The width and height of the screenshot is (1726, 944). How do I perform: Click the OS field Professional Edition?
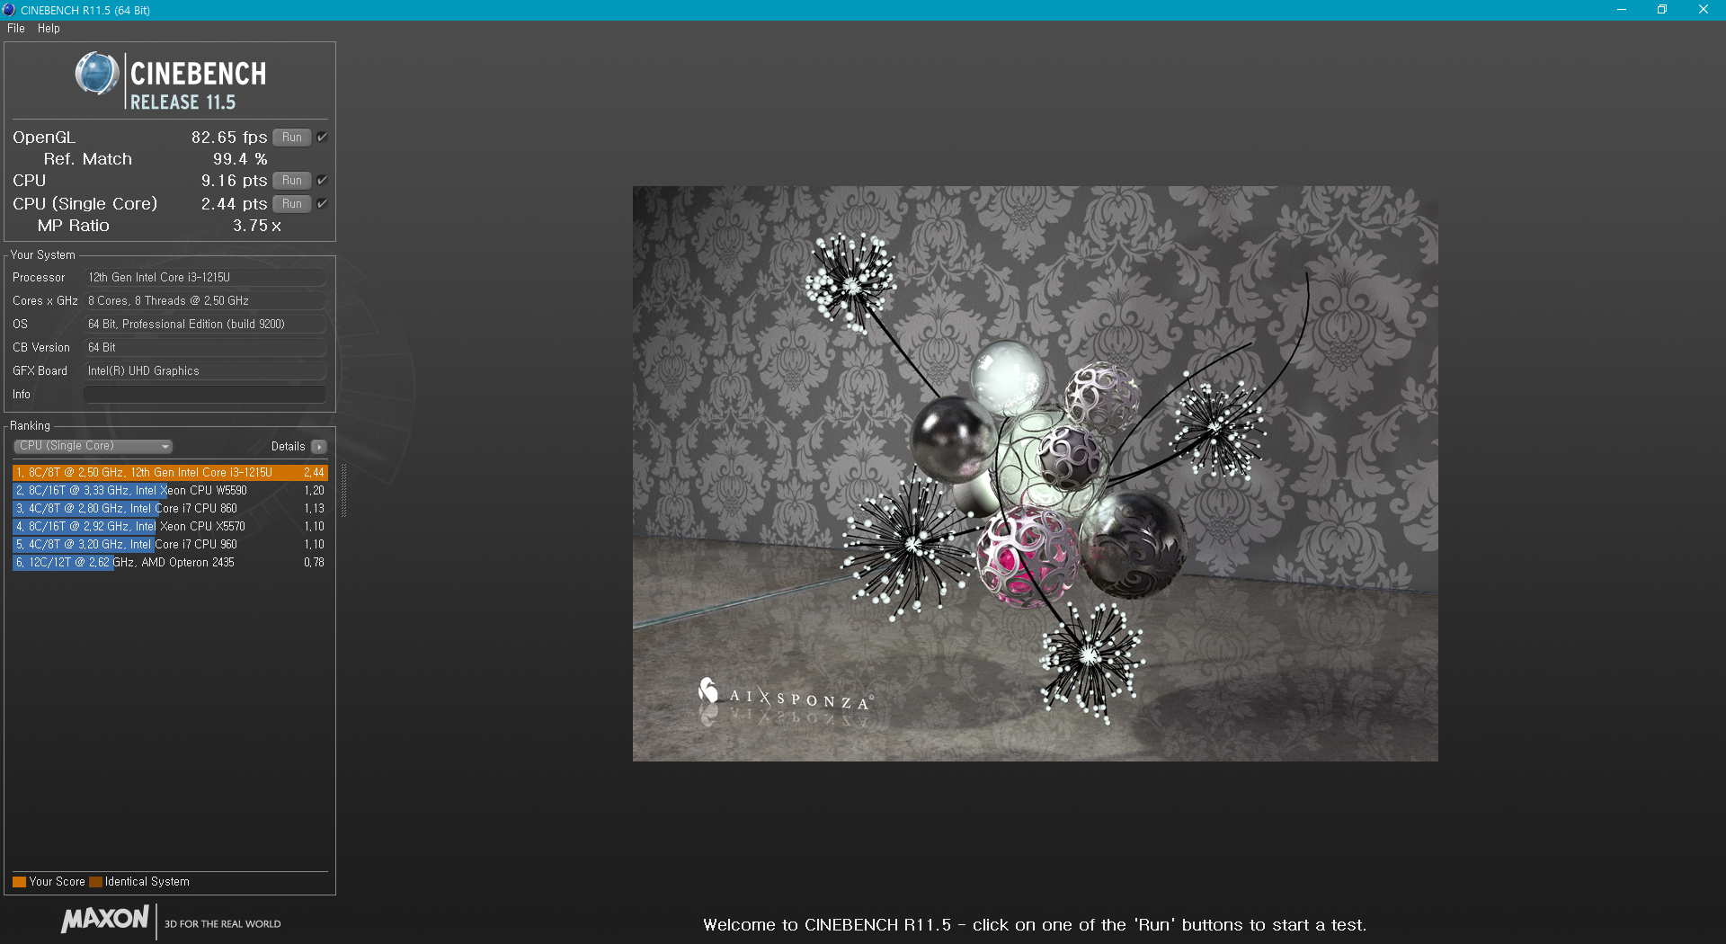205,325
